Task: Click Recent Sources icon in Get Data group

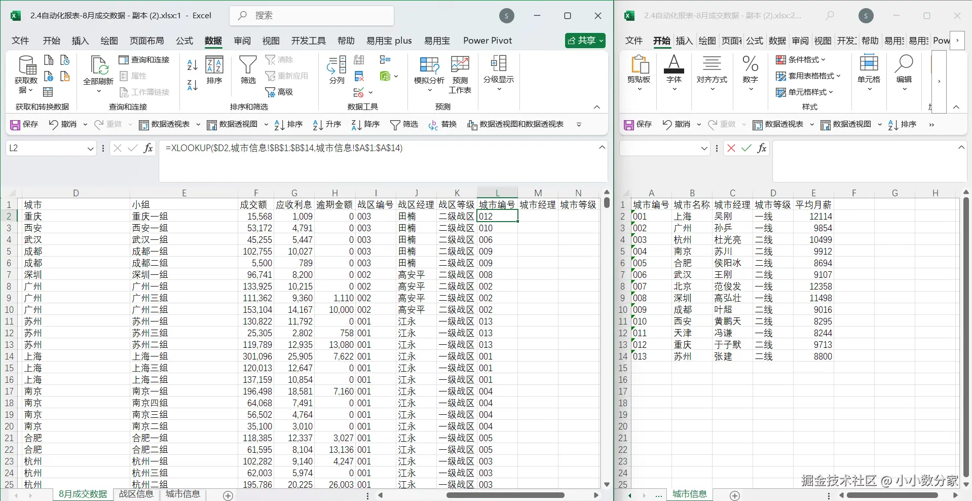Action: pos(65,60)
